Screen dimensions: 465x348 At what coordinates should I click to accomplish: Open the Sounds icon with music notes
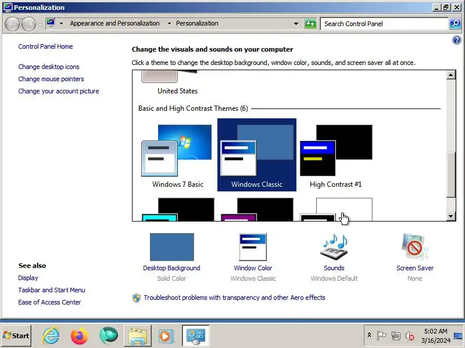[334, 247]
